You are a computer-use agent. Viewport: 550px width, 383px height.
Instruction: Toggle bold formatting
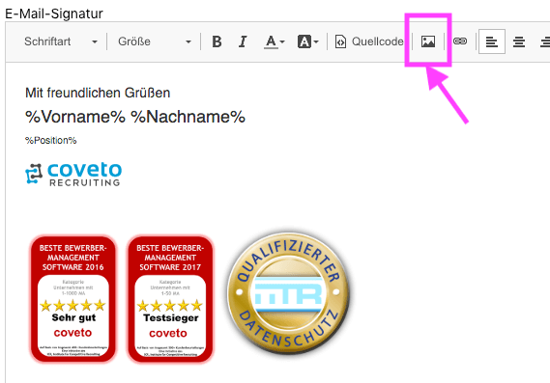tap(217, 41)
